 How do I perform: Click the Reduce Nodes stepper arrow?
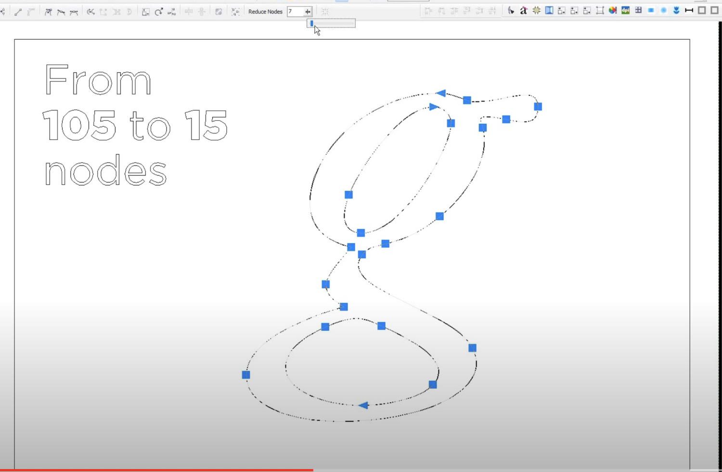tap(308, 12)
